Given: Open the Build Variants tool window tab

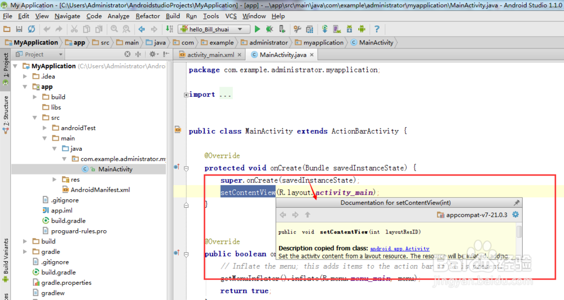Looking at the screenshot, I should point(6,260).
